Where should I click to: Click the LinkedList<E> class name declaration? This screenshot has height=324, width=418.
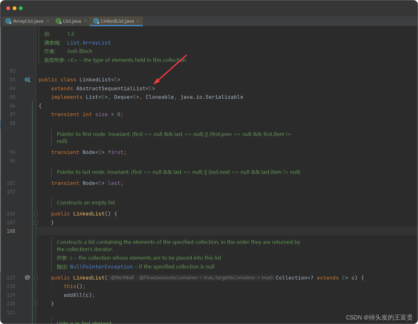coord(100,80)
